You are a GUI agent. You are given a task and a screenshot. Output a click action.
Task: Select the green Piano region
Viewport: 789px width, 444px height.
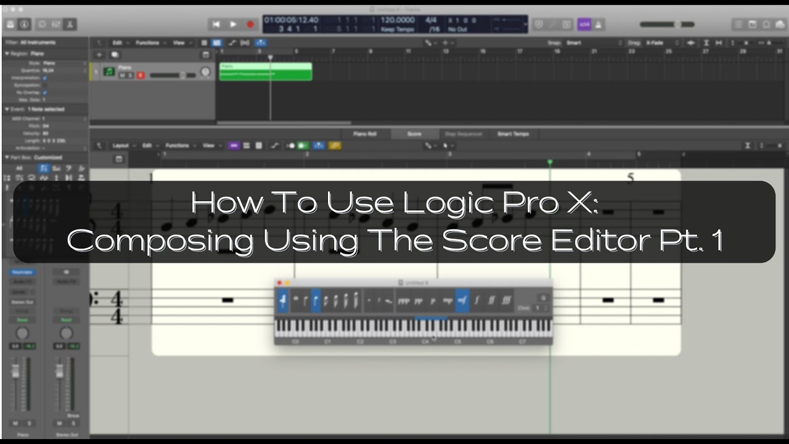(x=266, y=72)
